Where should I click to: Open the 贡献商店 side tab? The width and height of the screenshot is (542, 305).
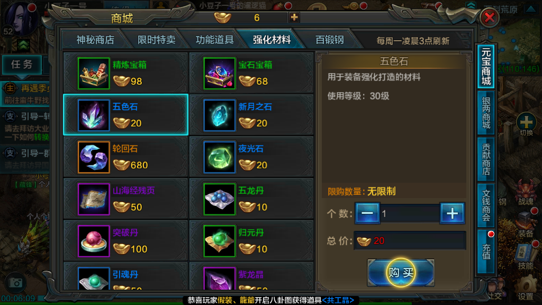pos(486,159)
